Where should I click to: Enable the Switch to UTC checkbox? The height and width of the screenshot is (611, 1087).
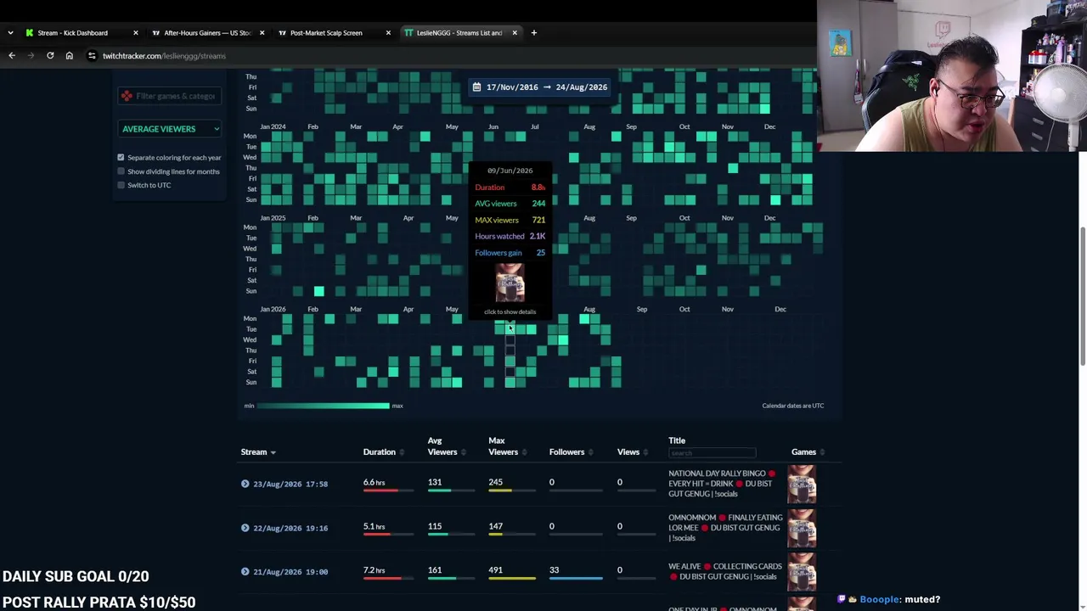[121, 185]
